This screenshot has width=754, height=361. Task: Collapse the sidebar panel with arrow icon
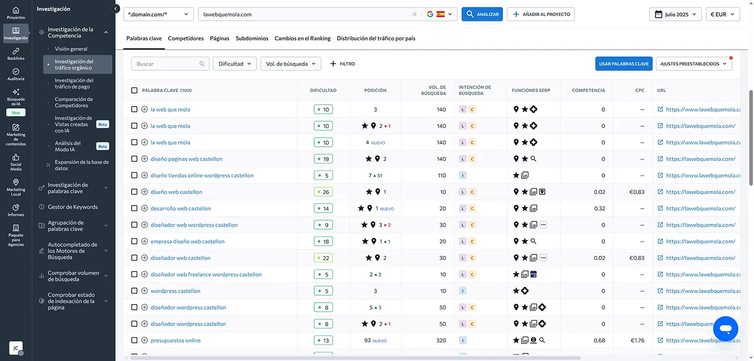click(x=116, y=9)
